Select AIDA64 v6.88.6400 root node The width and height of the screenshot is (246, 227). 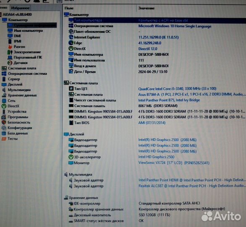pyautogui.click(x=17, y=14)
